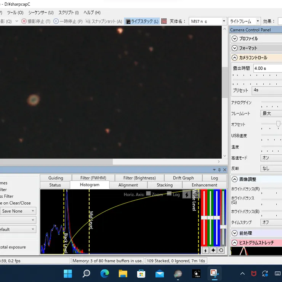Open the スクリプト menu
Viewport: 282px width, 282px height.
click(69, 13)
